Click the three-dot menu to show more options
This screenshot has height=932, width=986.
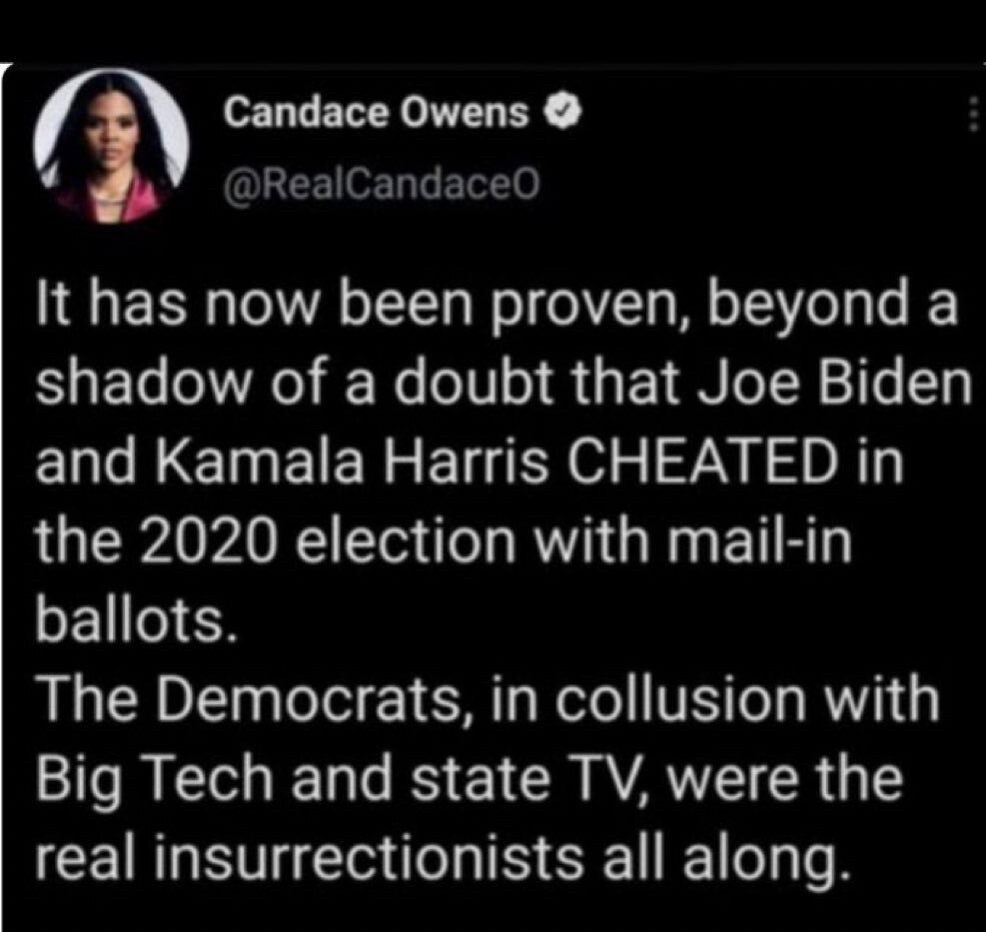(973, 113)
